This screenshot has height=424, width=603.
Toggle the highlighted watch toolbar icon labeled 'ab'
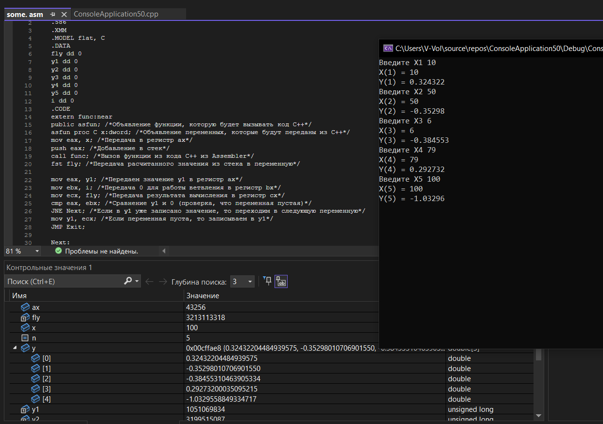[x=281, y=281]
